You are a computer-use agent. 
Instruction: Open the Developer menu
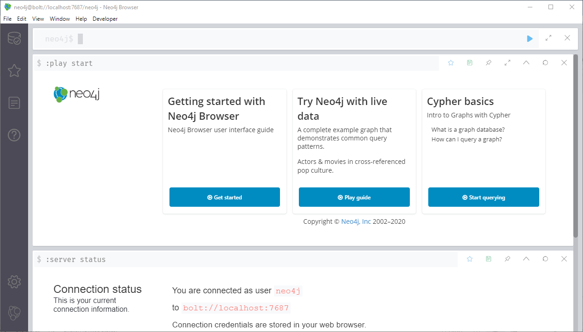click(x=105, y=19)
